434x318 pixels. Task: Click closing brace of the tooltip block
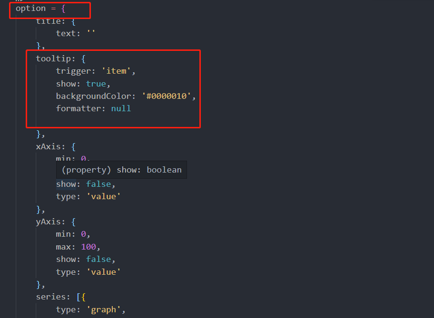[x=39, y=134]
